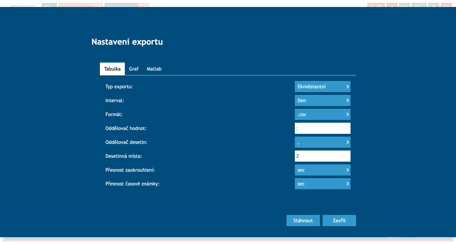Open the Graf tab
The width and height of the screenshot is (456, 244).
[x=134, y=69]
